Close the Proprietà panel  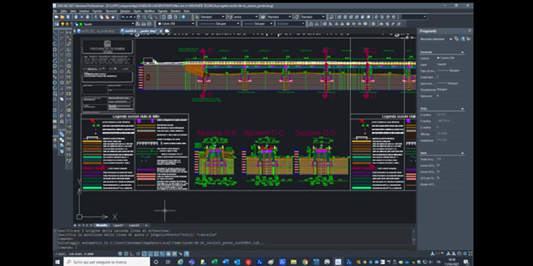click(470, 31)
